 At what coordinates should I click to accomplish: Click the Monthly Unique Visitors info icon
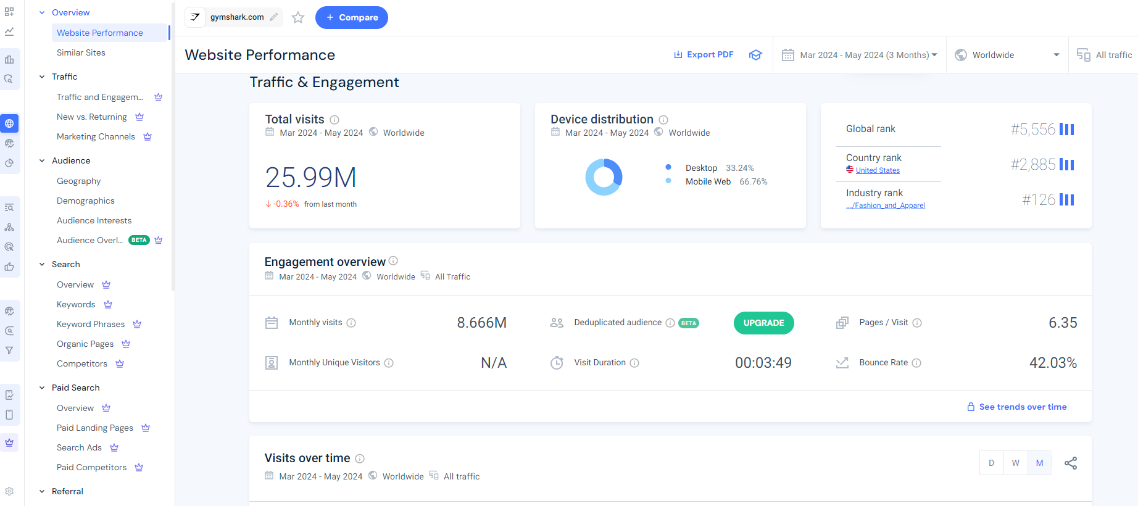point(389,363)
